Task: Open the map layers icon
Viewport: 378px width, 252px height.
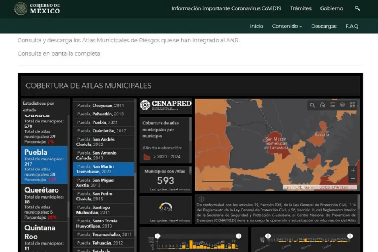Action: tap(343, 105)
